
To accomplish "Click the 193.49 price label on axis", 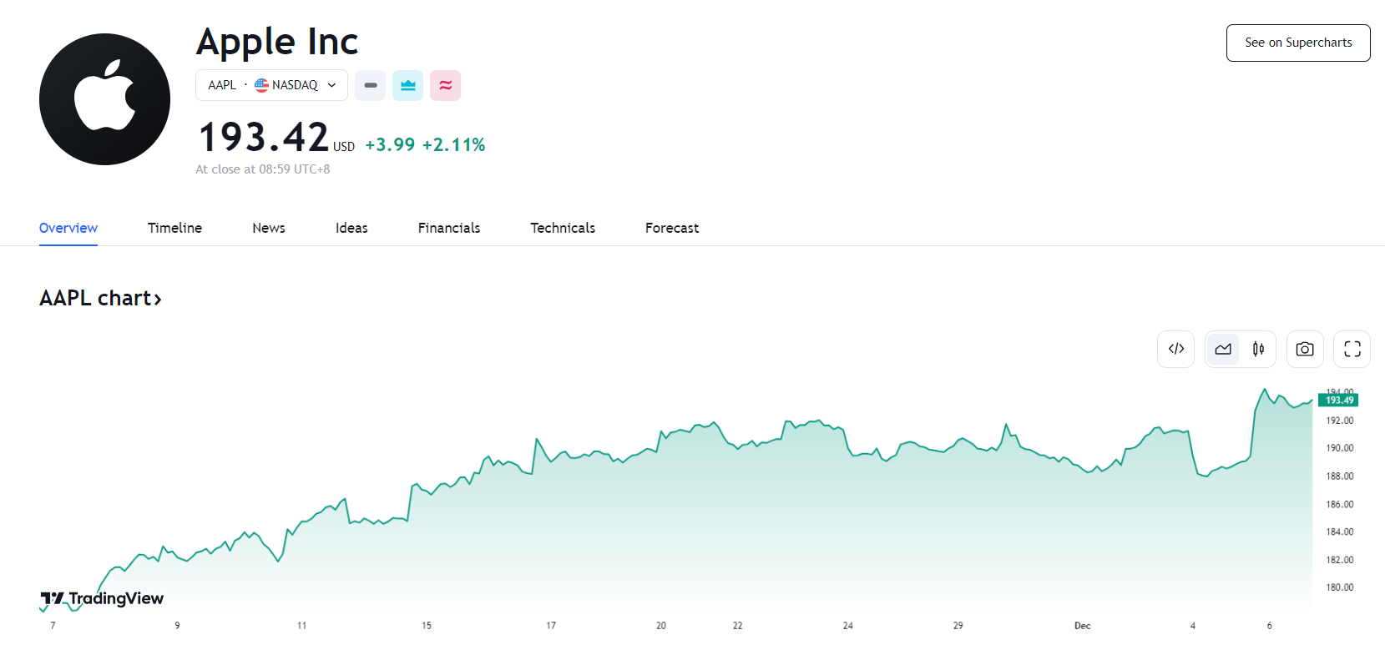I will point(1338,401).
